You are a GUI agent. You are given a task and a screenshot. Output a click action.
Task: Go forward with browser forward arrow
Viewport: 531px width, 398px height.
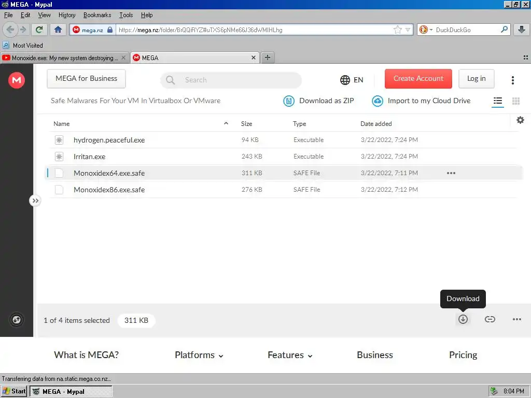click(23, 30)
